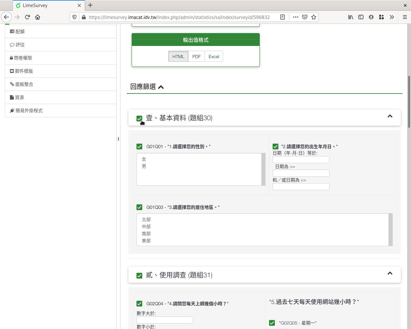The height and width of the screenshot is (329, 411).
Task: Collapse the 回應篩選 section
Action: click(161, 87)
